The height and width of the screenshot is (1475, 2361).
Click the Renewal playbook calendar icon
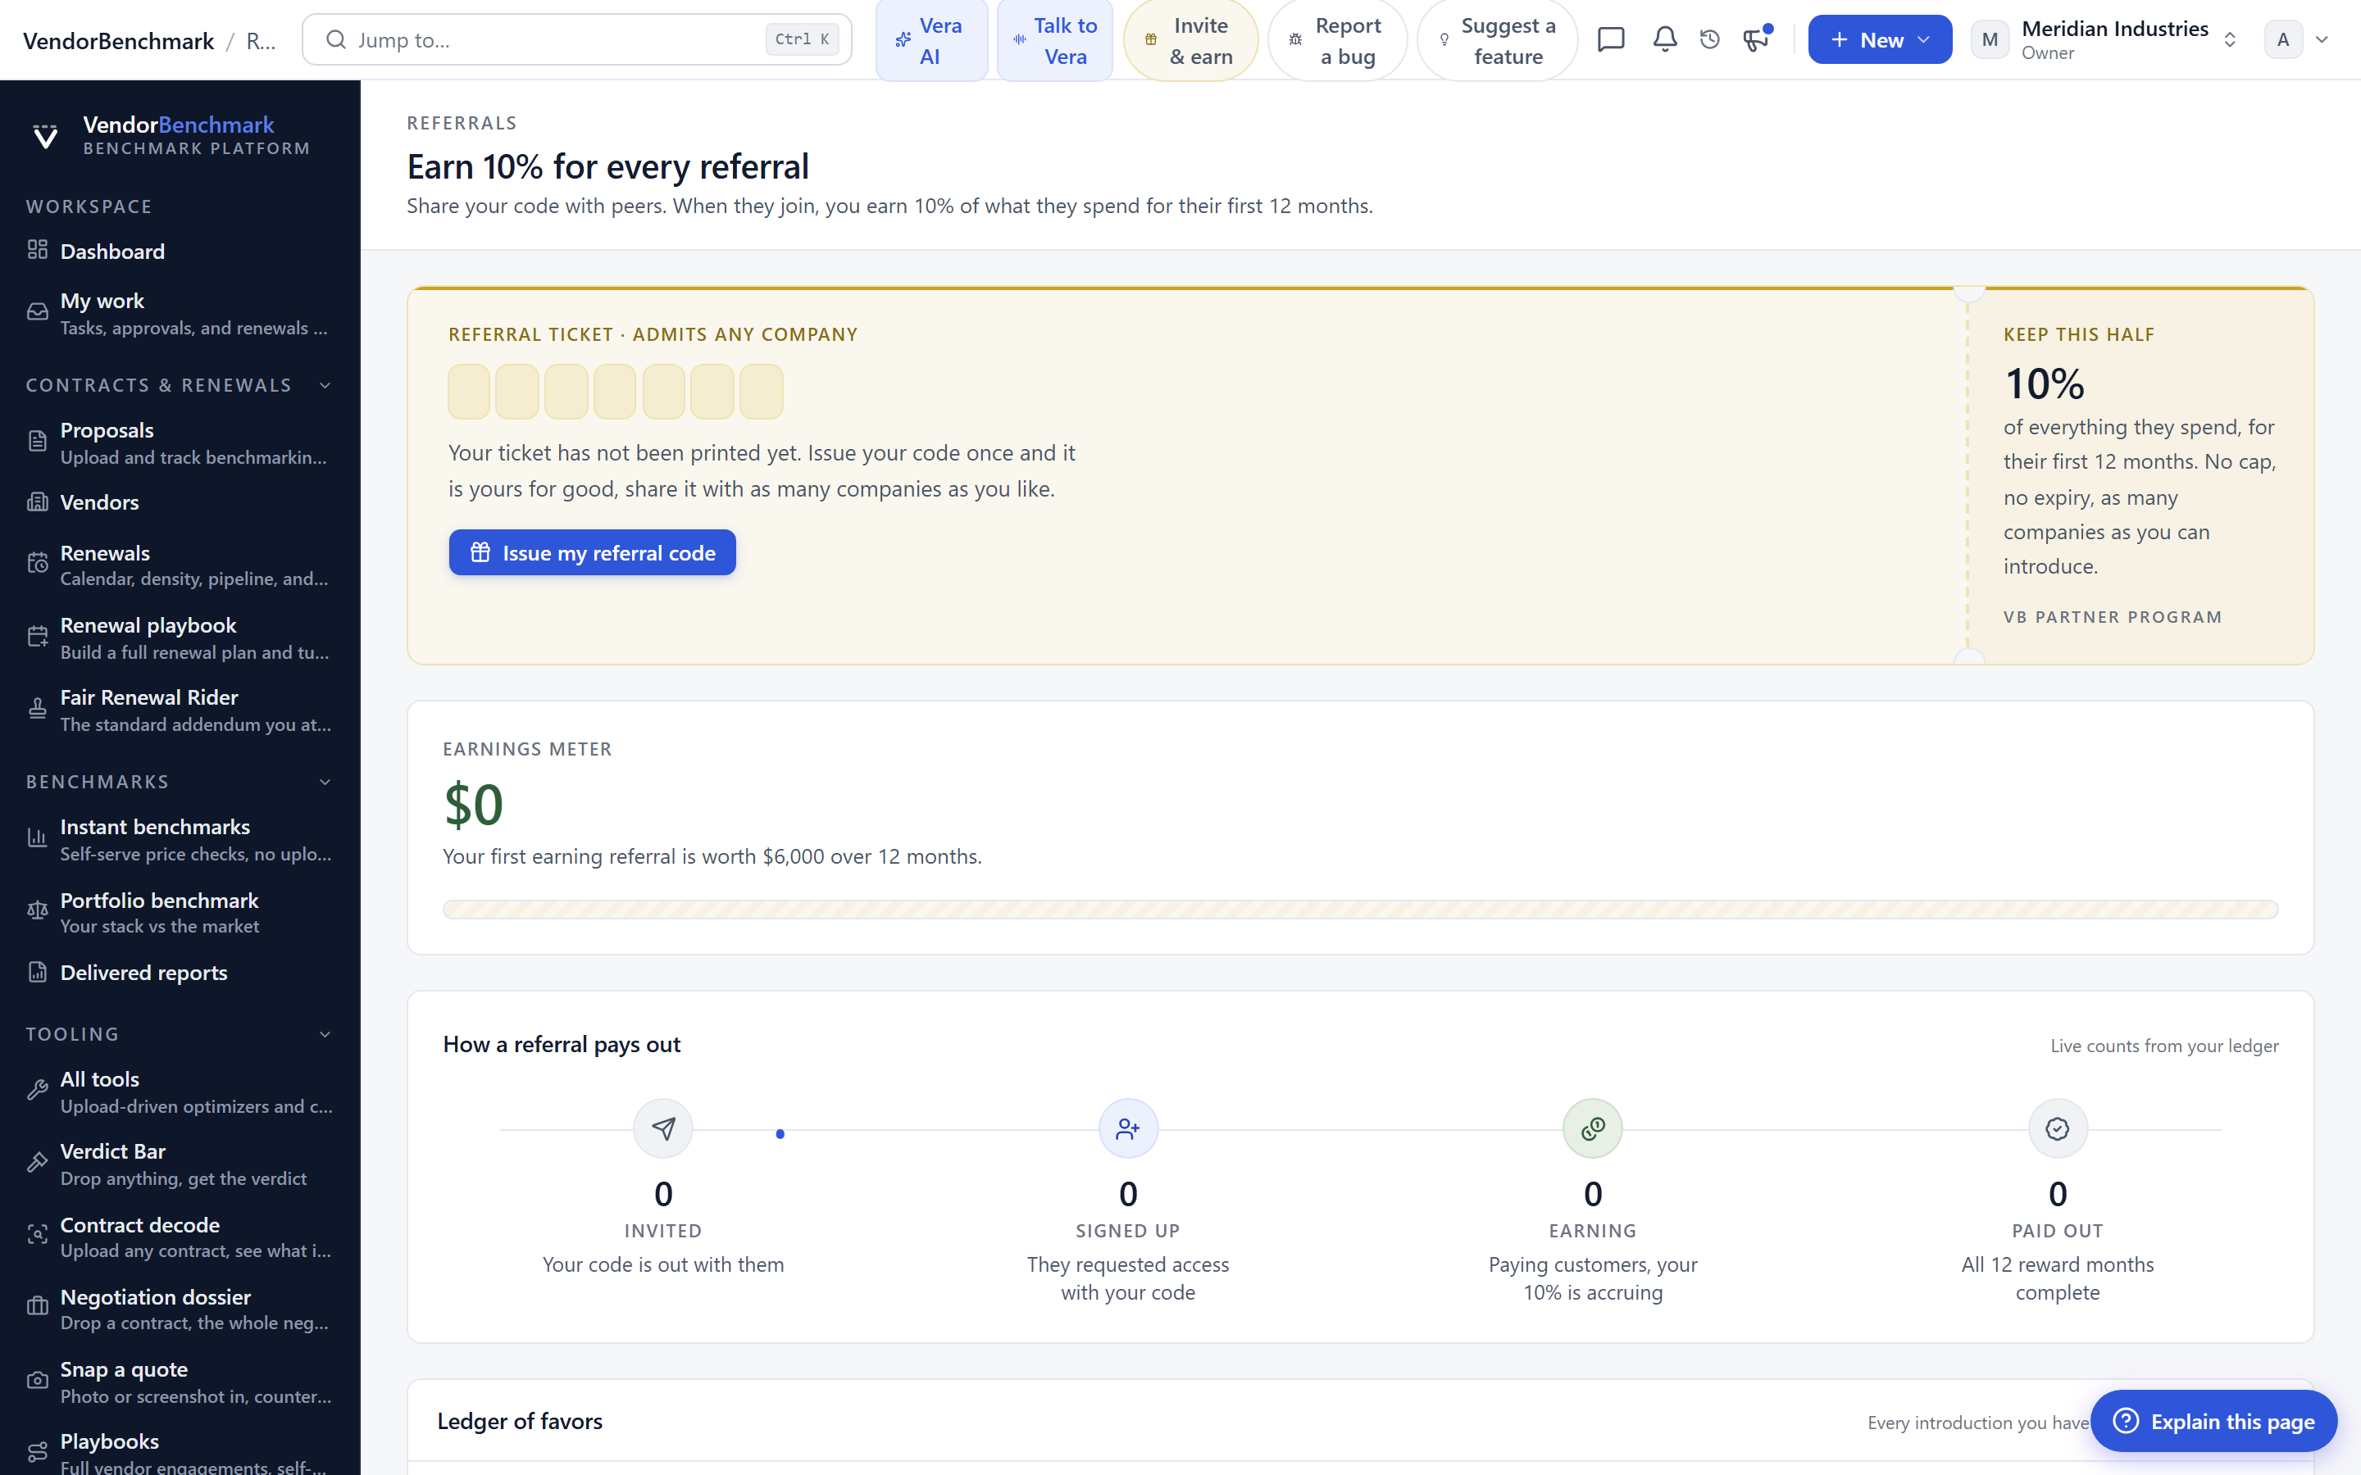pos(37,637)
